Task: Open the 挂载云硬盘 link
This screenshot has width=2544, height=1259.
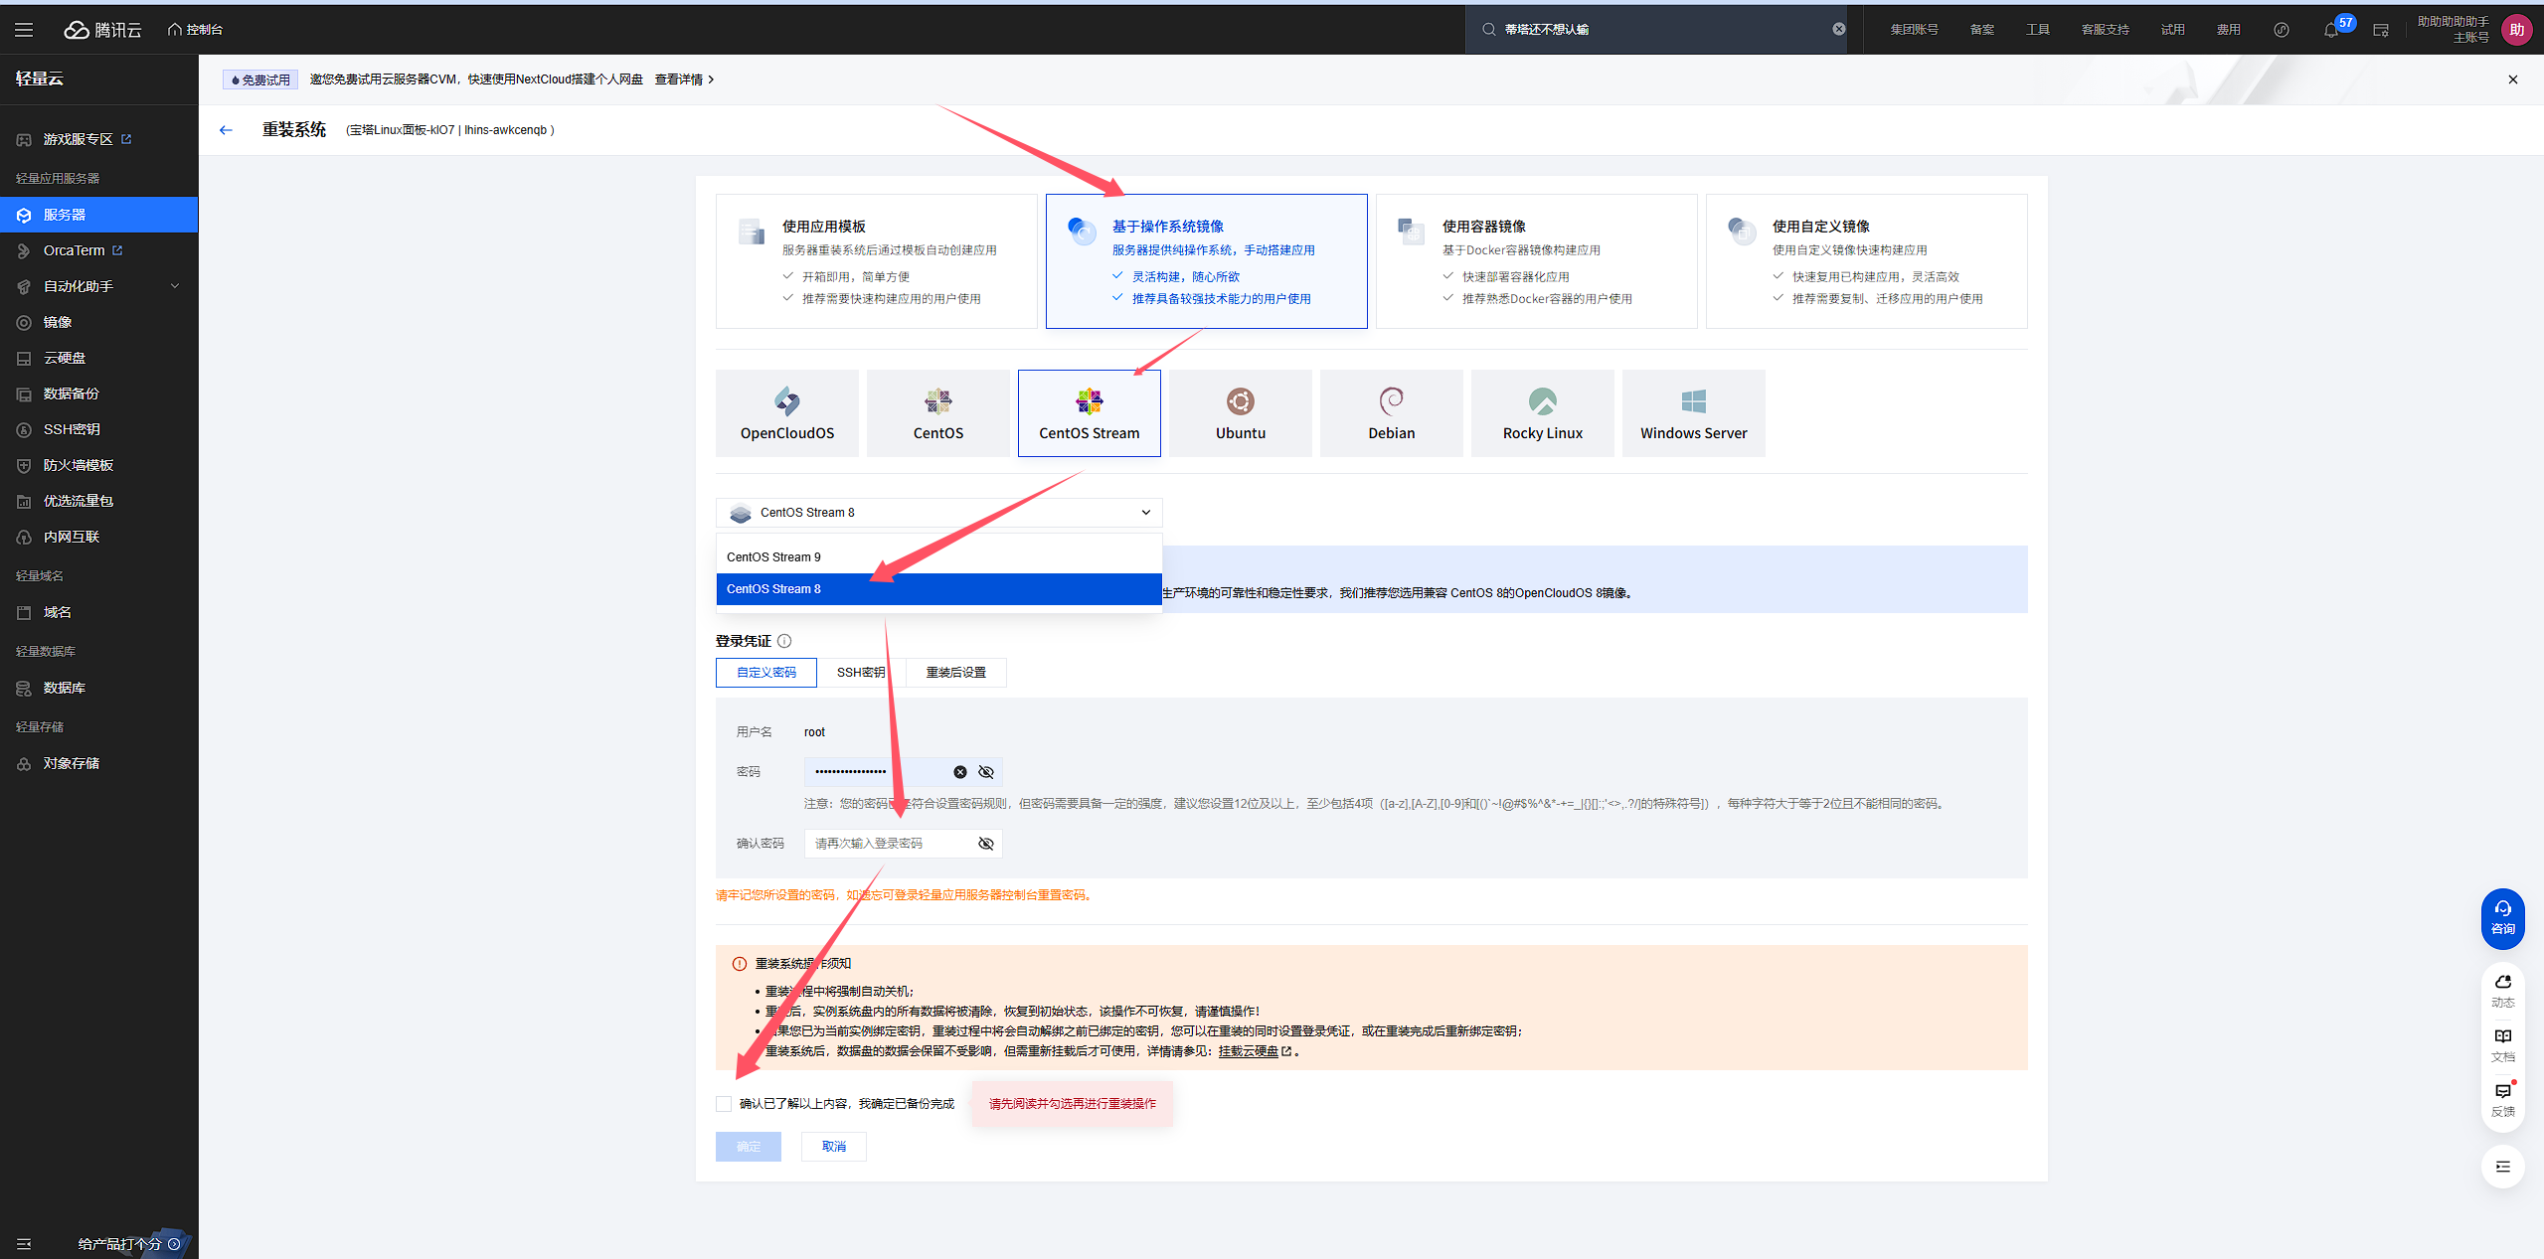Action: tap(1249, 1051)
